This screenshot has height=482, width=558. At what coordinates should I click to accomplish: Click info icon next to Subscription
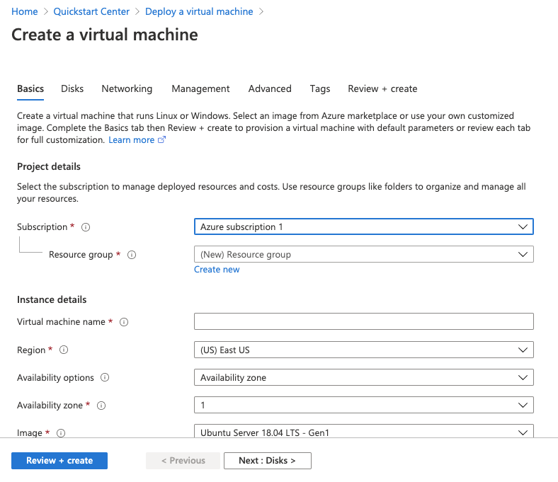(86, 227)
